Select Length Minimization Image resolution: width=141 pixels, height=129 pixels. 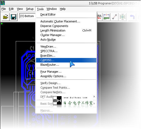coord(66,30)
